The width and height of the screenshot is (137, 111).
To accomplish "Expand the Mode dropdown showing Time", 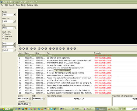I will (14, 15).
